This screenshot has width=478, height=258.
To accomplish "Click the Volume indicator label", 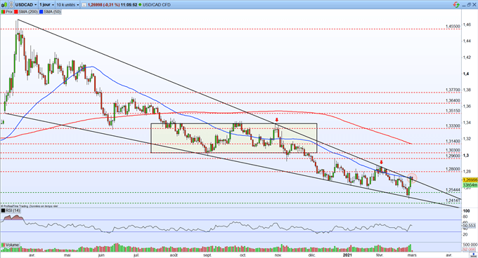I will tap(12, 245).
